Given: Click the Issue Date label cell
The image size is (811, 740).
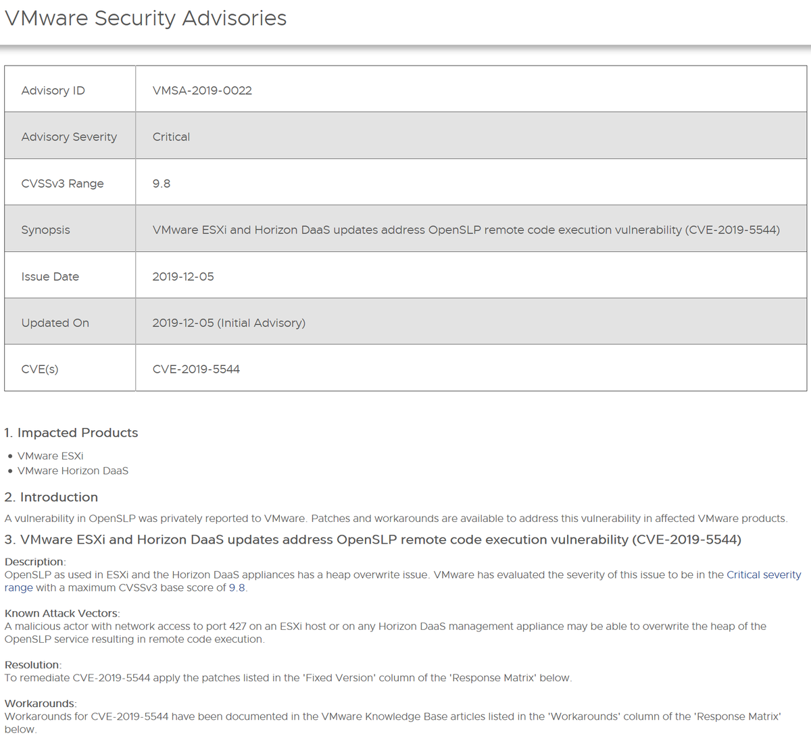Looking at the screenshot, I should tap(70, 275).
